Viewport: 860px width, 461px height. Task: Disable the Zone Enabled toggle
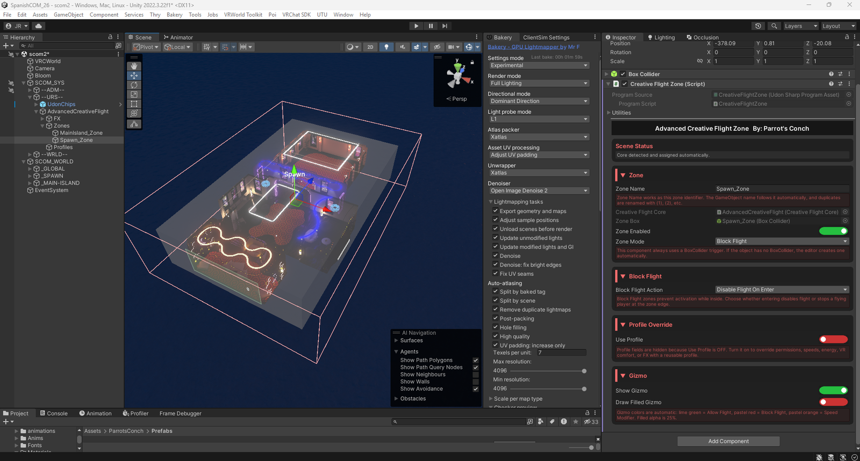click(x=833, y=231)
